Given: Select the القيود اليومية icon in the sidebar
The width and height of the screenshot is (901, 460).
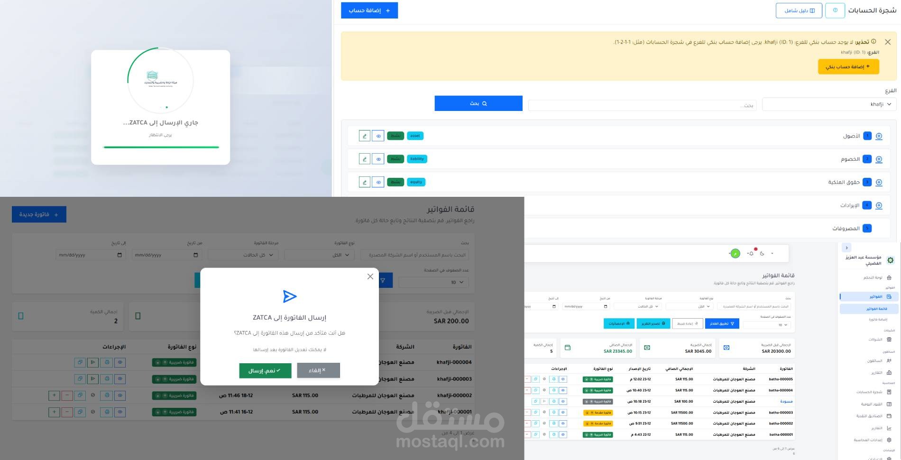Looking at the screenshot, I should [889, 404].
